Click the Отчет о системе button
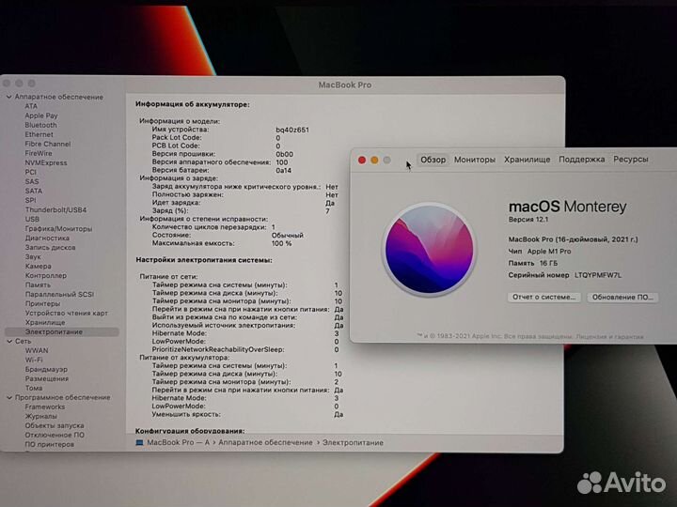This screenshot has width=677, height=507. coord(544,297)
